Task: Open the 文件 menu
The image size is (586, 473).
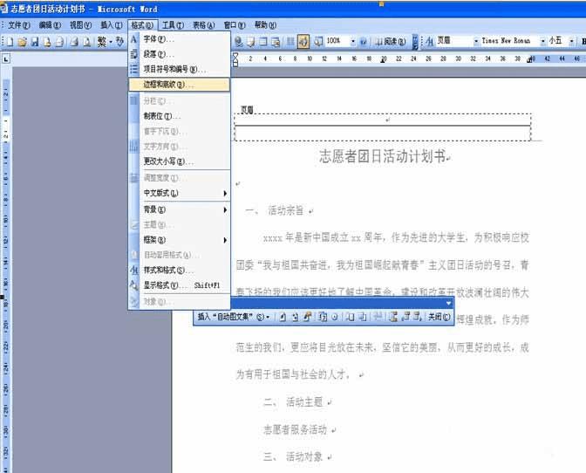Action: coord(18,25)
